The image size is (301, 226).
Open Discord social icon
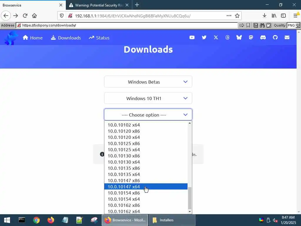(263, 37)
